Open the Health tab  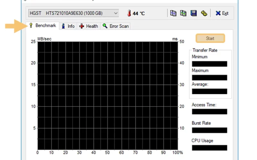click(89, 26)
